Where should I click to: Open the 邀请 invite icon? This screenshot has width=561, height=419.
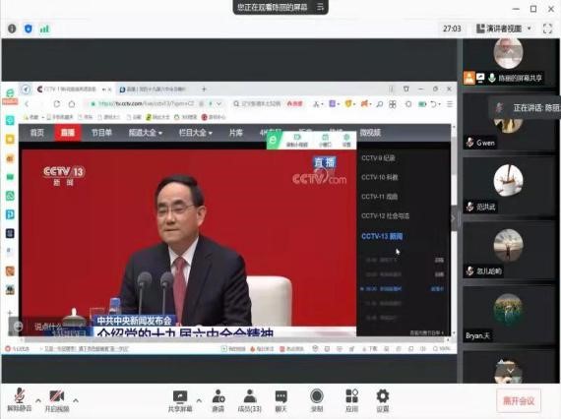coord(218,396)
